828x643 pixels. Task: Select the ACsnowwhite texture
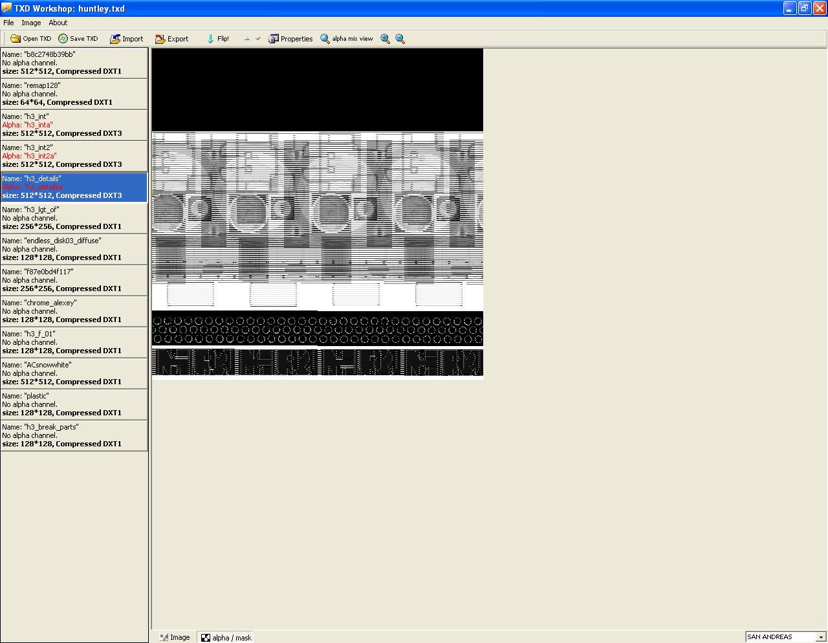click(74, 373)
